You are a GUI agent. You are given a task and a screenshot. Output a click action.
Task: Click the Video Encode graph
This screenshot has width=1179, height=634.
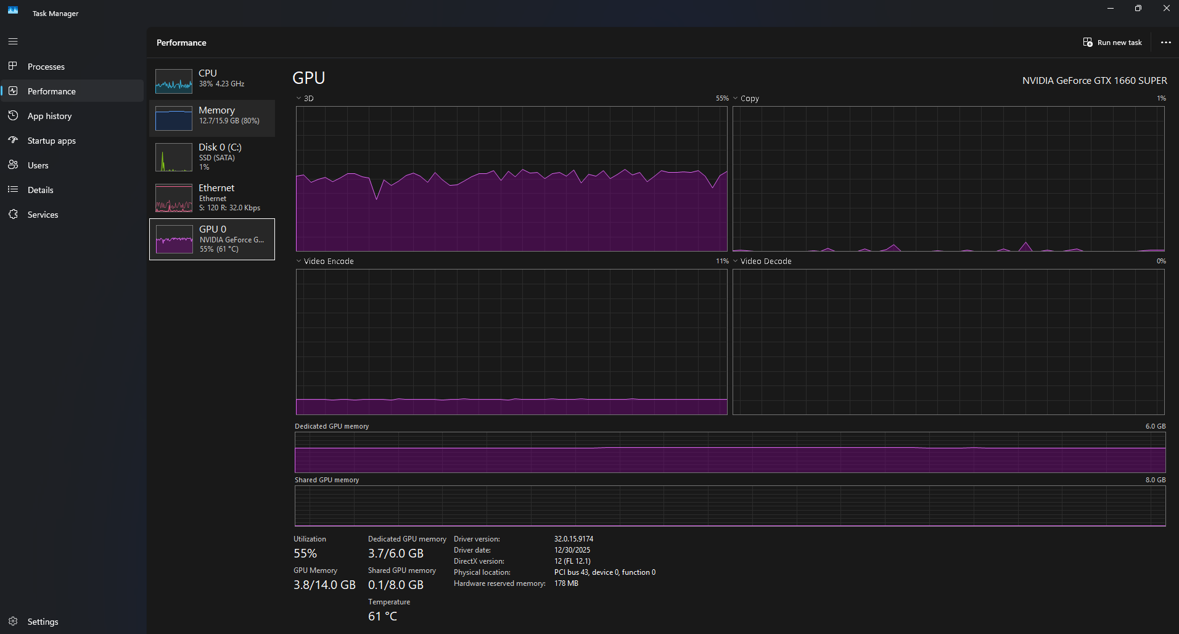click(512, 342)
